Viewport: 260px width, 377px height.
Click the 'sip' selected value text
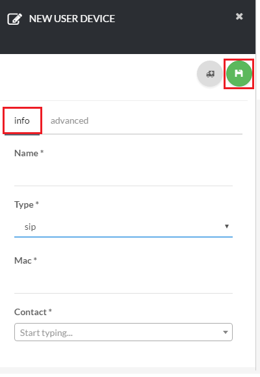tap(31, 227)
